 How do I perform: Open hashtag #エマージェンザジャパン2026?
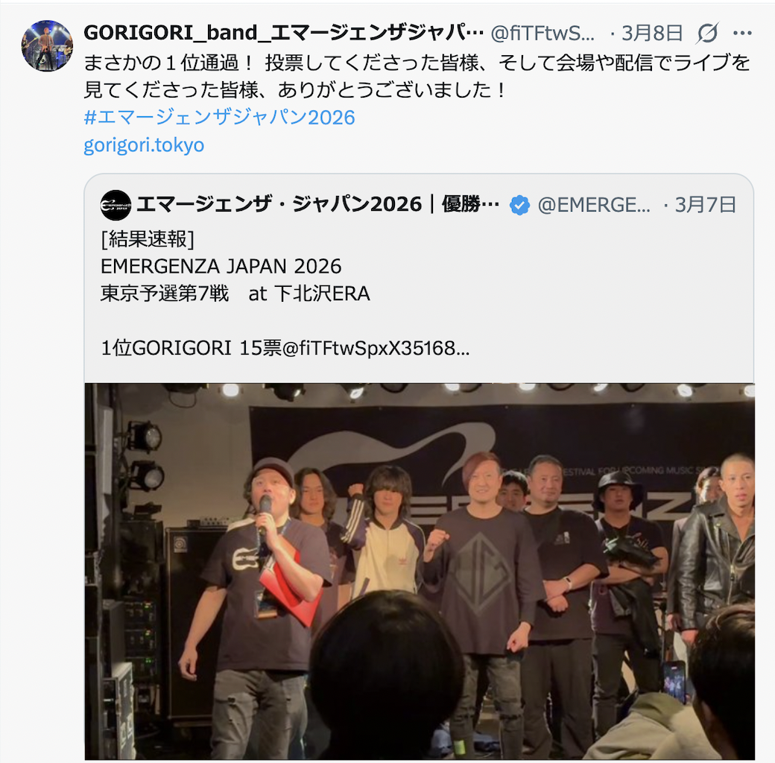point(219,118)
